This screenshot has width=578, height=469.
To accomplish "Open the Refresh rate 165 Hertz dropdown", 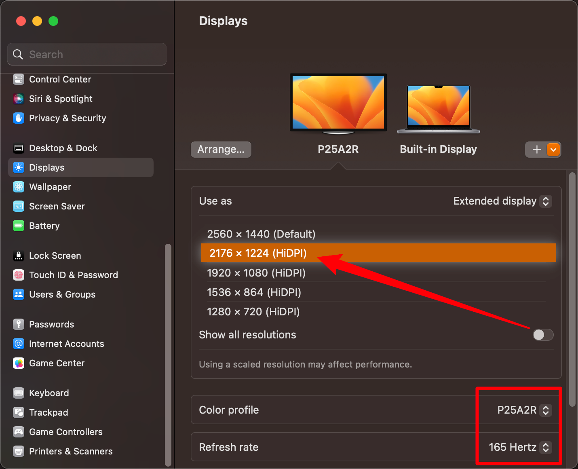I will [x=520, y=447].
